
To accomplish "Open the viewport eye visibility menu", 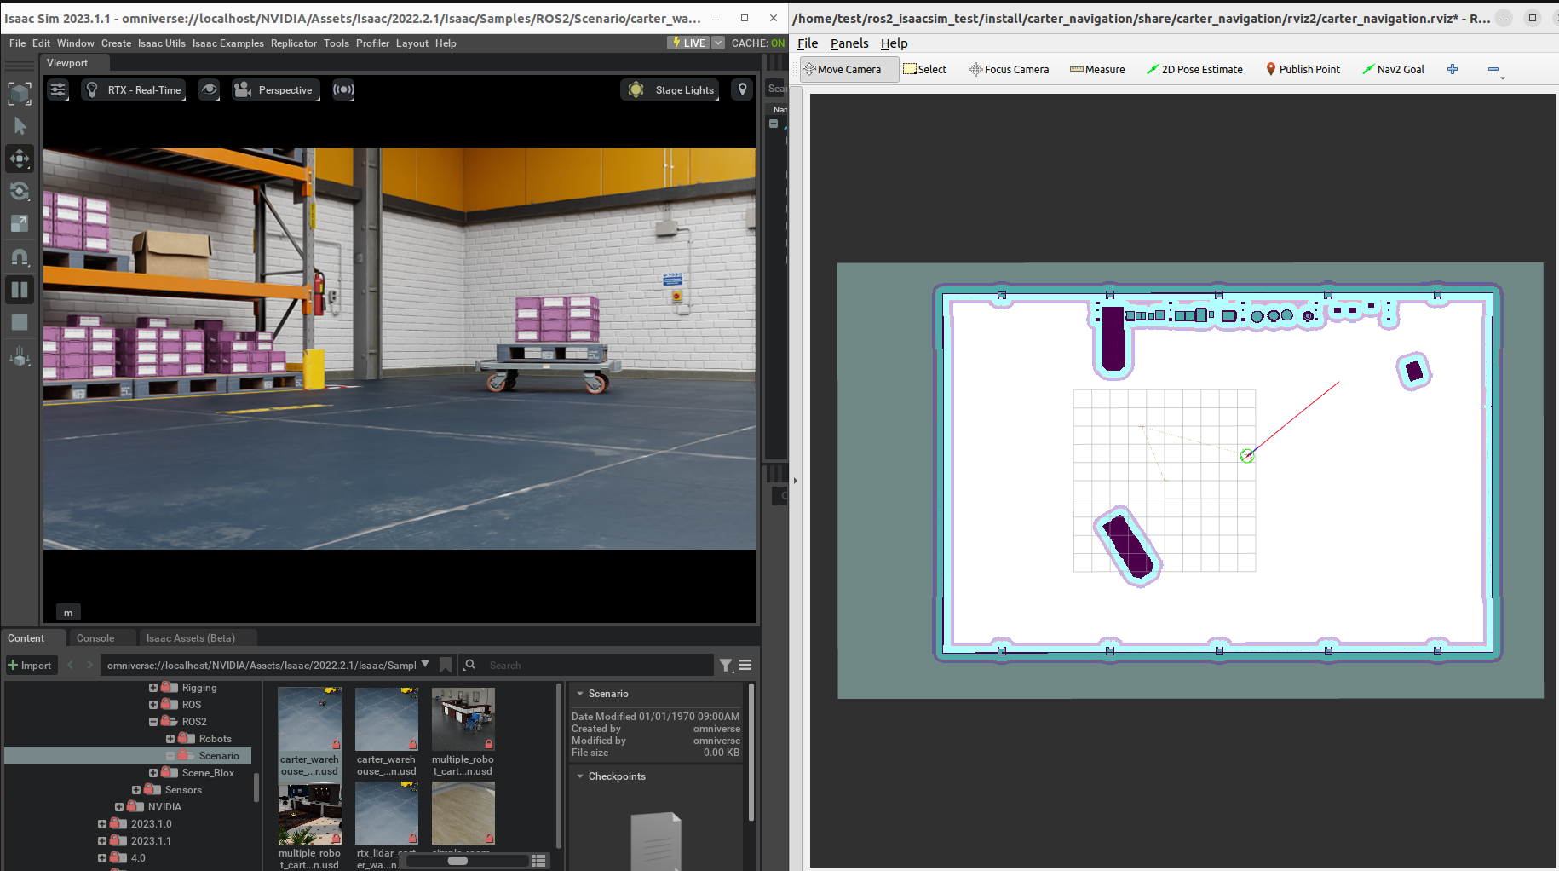I will point(209,89).
